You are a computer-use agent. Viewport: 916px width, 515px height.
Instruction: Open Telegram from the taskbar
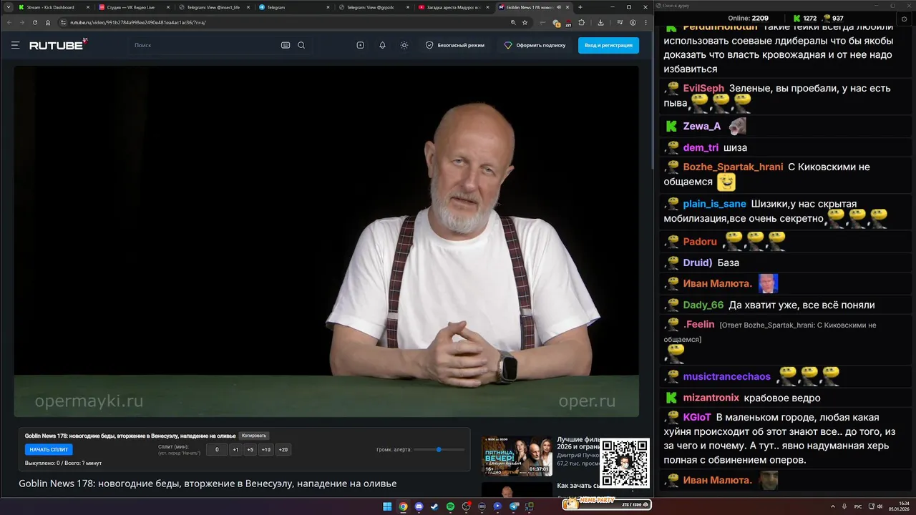coord(513,506)
